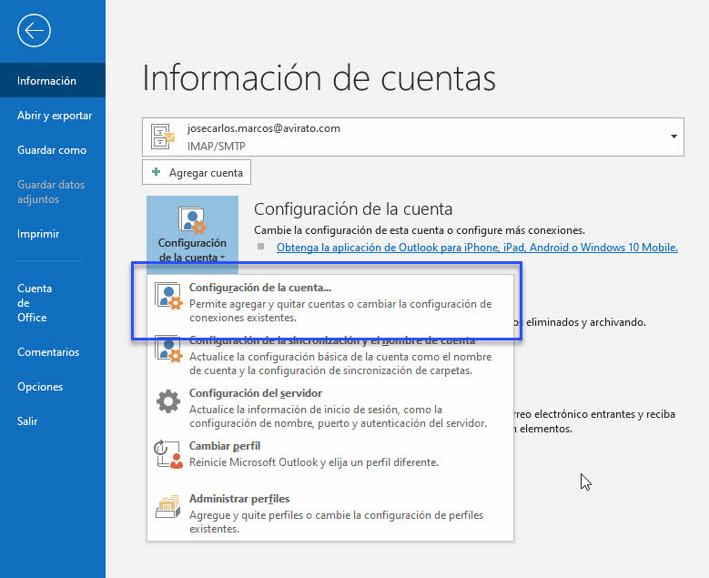Expand the account selector dropdown arrow
Viewport: 709px width, 578px height.
tap(674, 137)
